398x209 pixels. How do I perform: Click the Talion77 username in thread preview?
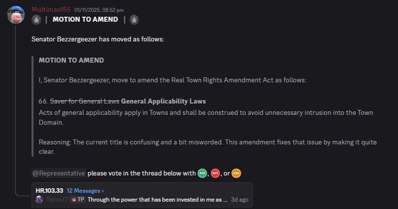pyautogui.click(x=56, y=200)
